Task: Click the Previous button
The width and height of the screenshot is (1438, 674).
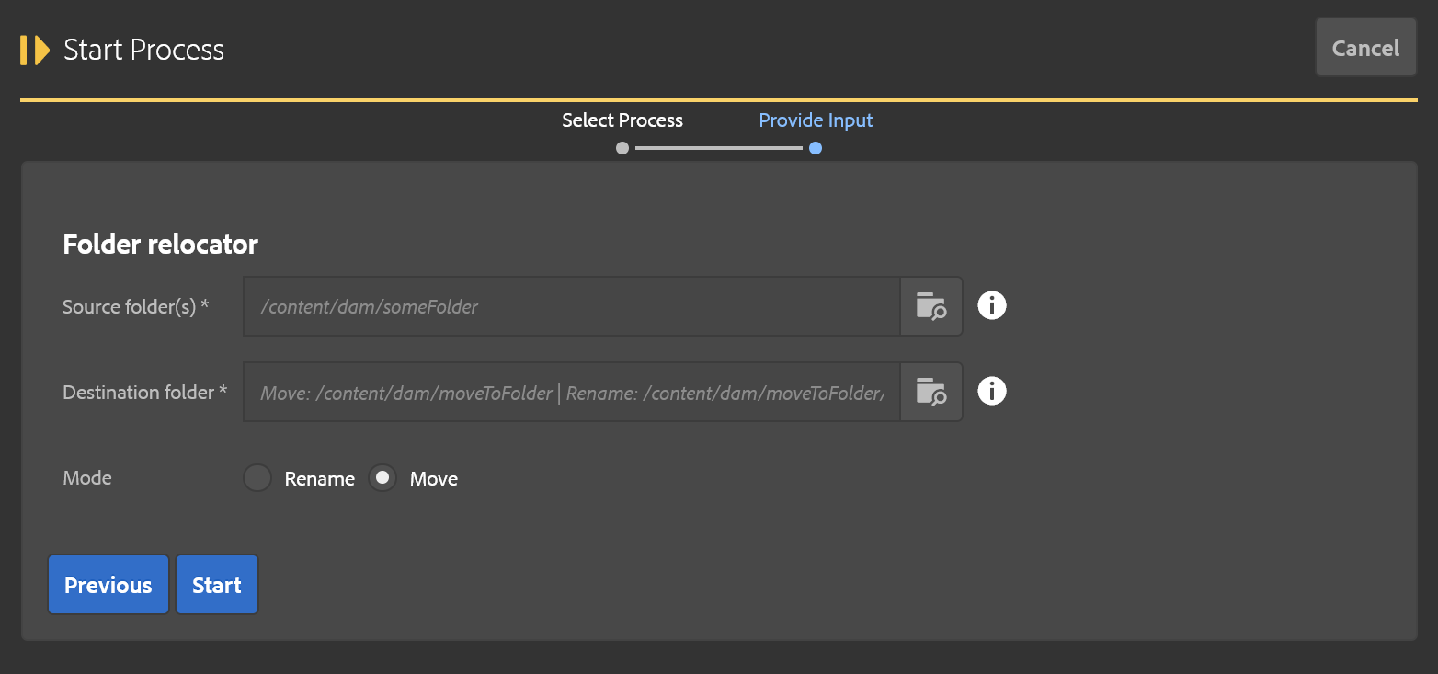Action: pos(108,585)
